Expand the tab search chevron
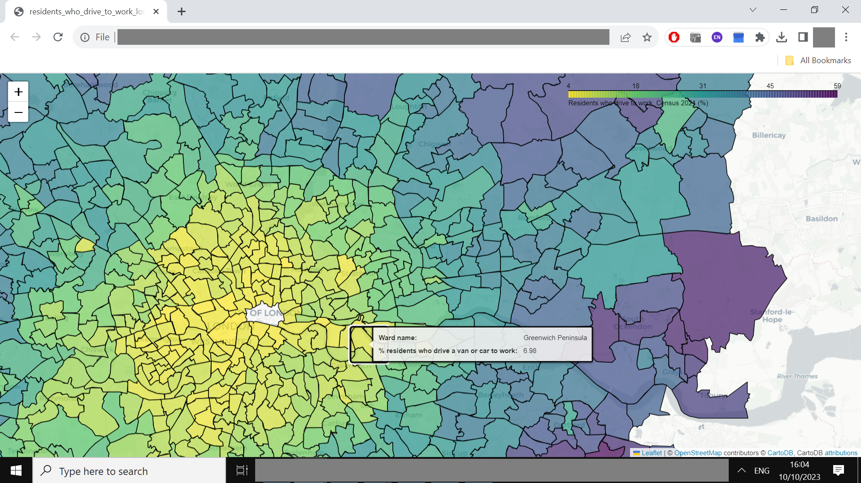The height and width of the screenshot is (483, 861). [x=753, y=10]
